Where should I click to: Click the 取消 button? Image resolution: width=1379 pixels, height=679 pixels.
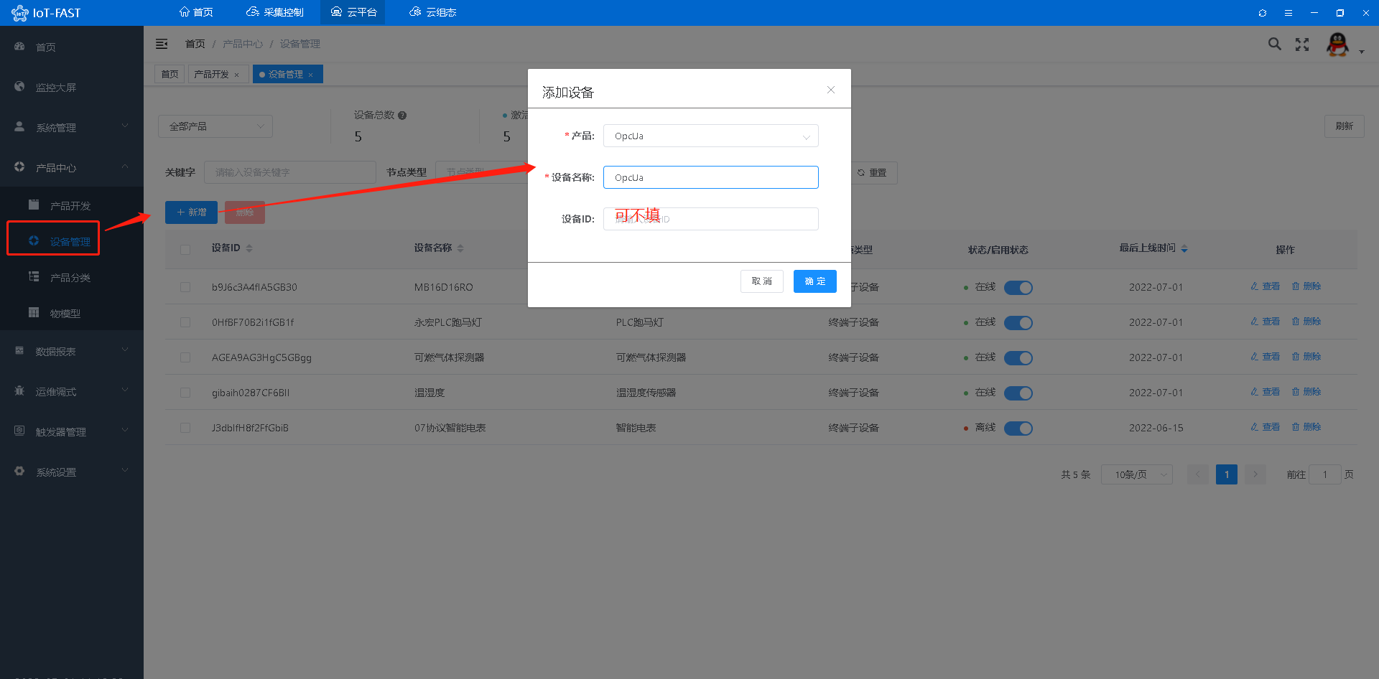[761, 281]
